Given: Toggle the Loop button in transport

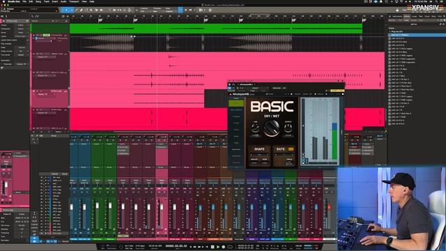Looking at the screenshot, I should click(x=230, y=247).
